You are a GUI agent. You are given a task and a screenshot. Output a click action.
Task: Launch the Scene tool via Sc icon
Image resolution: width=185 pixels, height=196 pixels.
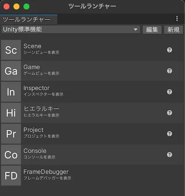(x=11, y=50)
